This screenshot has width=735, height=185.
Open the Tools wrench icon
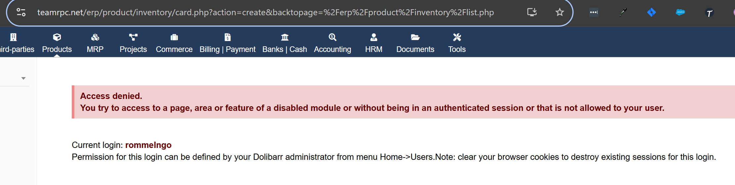tap(457, 37)
